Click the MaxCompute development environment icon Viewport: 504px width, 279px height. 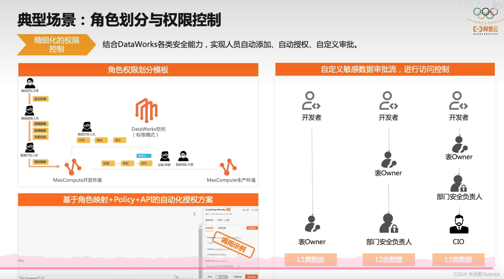[73, 167]
